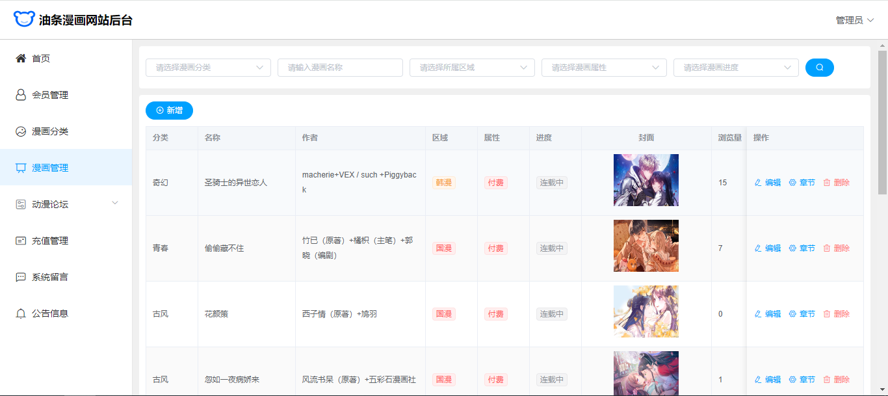The image size is (888, 396).
Task: Click the card icon beside 充值管理
Action: [x=21, y=241]
